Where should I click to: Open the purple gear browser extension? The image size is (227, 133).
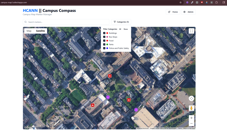[x=187, y=2]
